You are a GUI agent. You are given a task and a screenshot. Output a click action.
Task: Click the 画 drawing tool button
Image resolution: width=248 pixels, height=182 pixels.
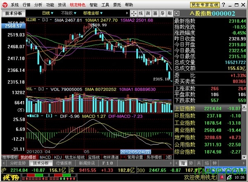click(x=155, y=13)
